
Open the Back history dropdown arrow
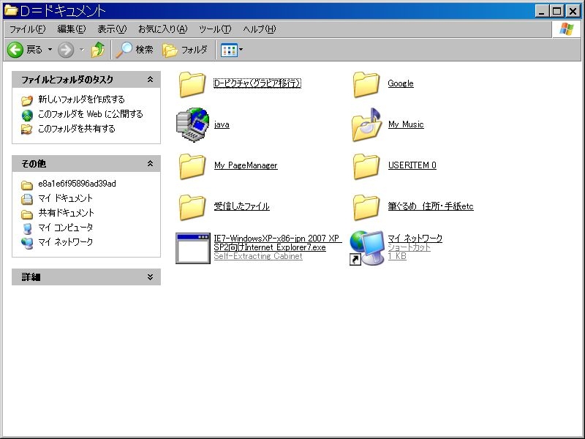coord(50,50)
